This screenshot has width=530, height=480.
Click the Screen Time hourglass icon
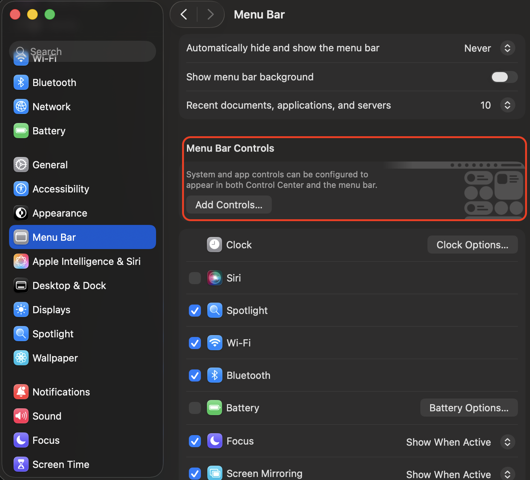click(21, 464)
